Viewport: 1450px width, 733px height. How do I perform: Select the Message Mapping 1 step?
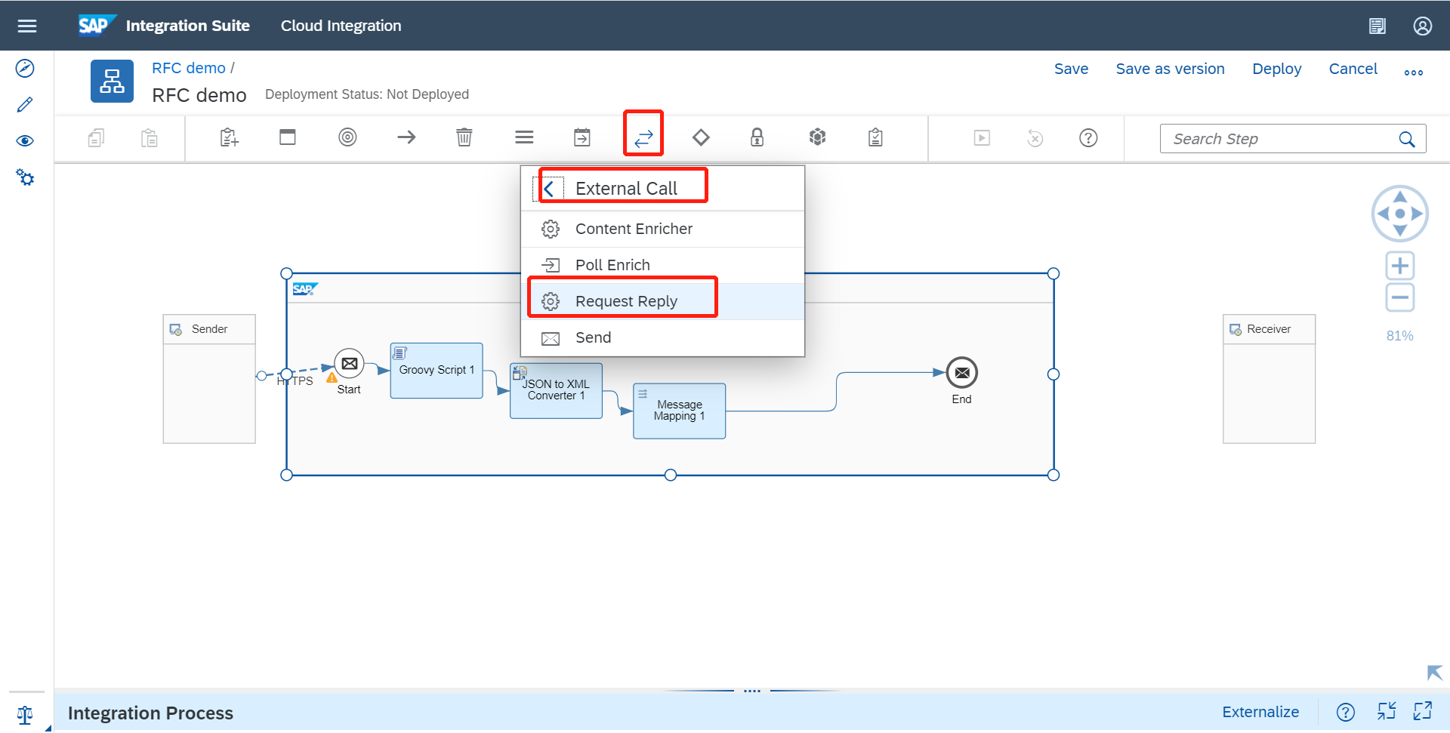[679, 411]
